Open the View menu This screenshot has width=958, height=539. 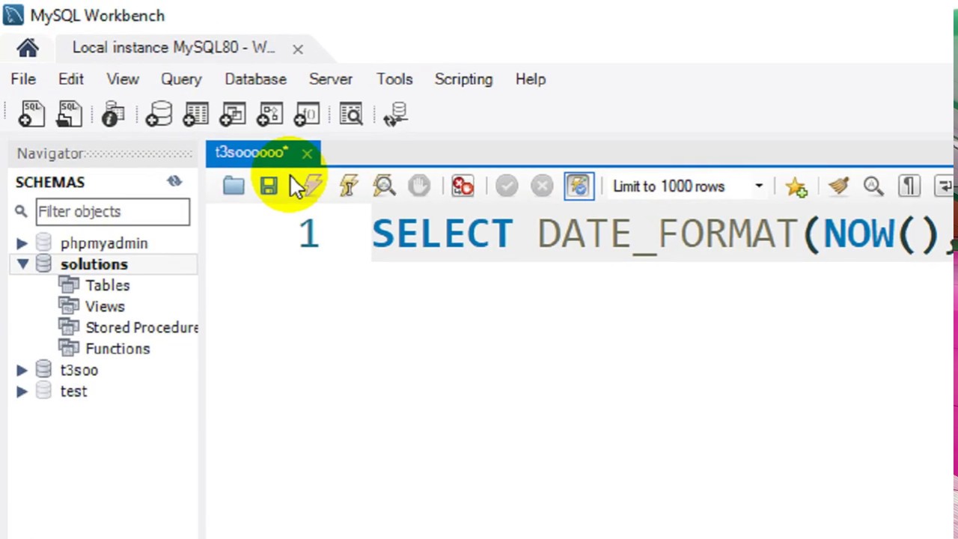click(x=123, y=79)
